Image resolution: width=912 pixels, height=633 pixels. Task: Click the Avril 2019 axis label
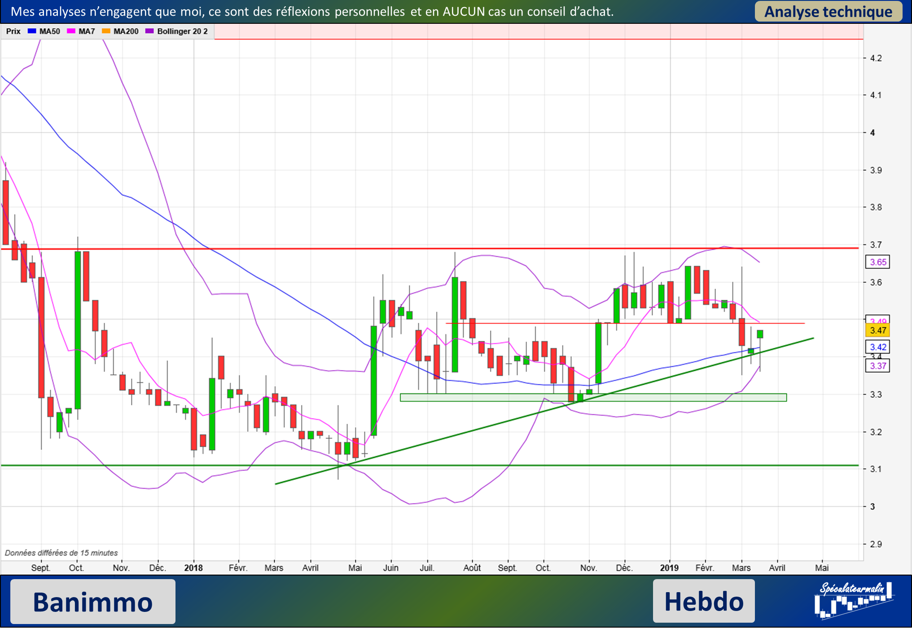click(777, 568)
